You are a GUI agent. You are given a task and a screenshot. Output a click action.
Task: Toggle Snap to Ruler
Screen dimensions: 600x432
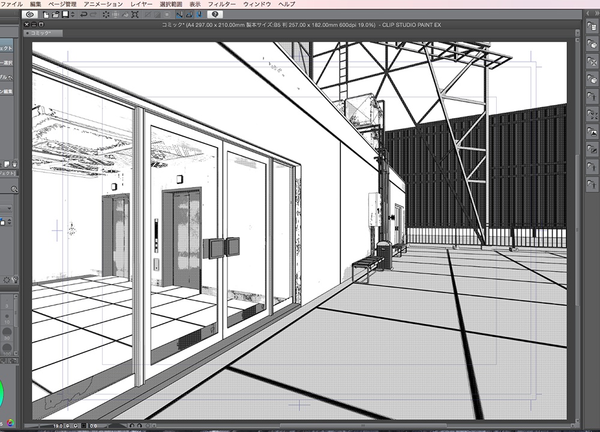click(x=179, y=14)
